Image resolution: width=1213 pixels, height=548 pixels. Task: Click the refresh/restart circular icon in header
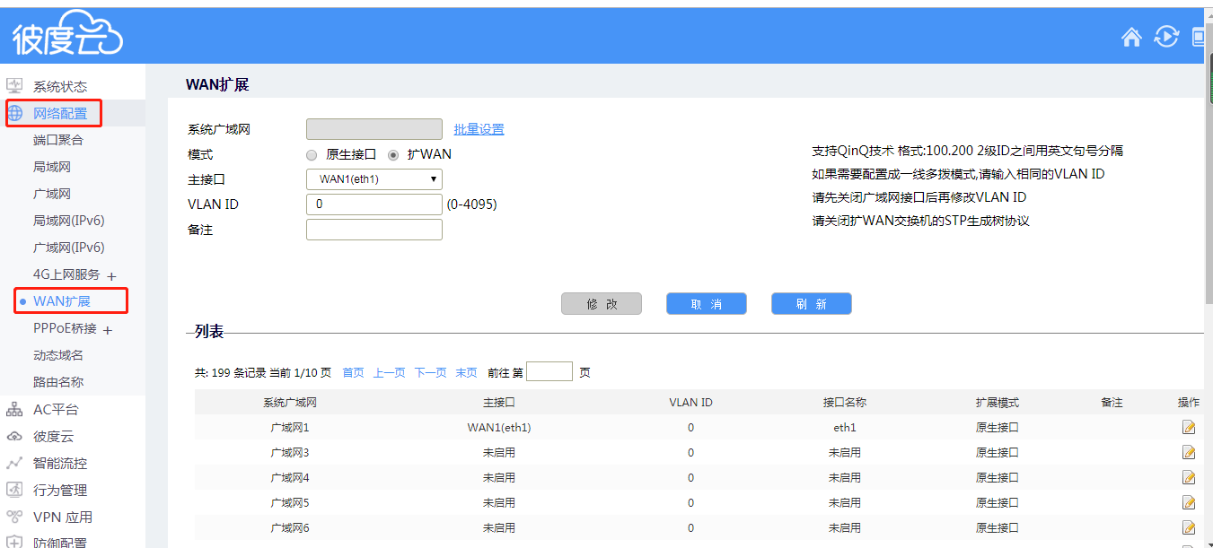click(x=1165, y=37)
